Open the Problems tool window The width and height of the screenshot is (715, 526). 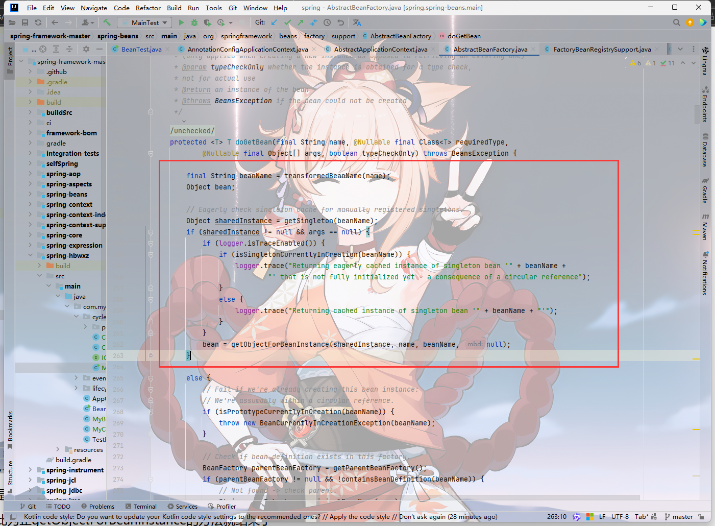97,506
